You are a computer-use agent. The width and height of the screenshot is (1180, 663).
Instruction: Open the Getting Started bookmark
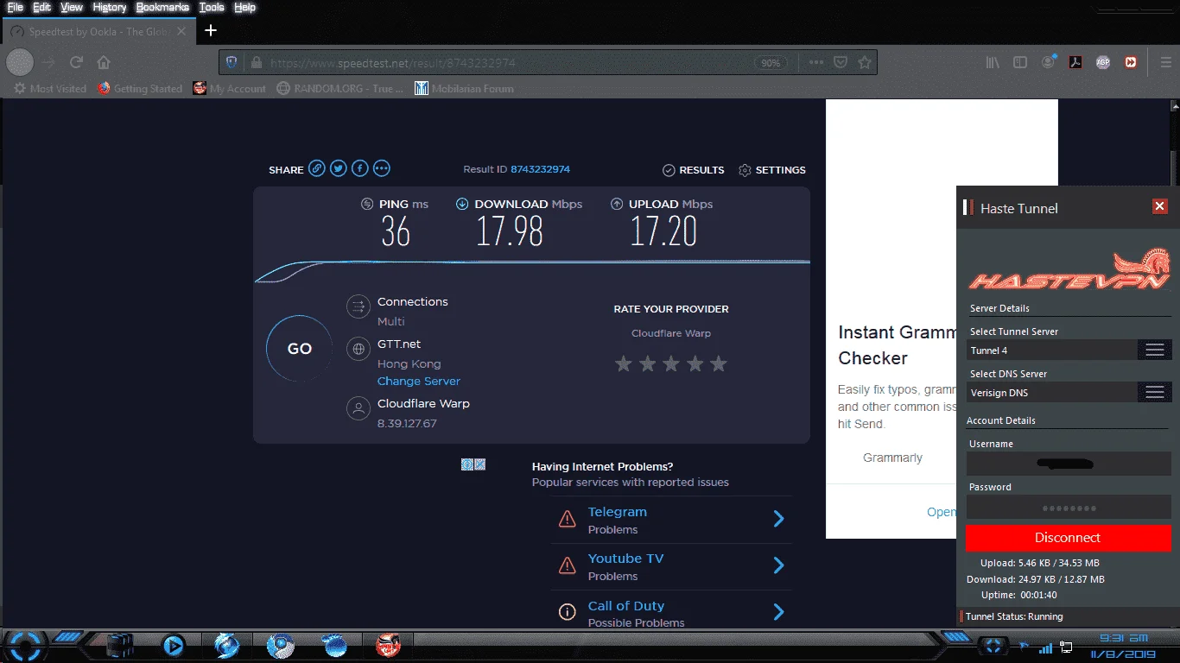(140, 88)
